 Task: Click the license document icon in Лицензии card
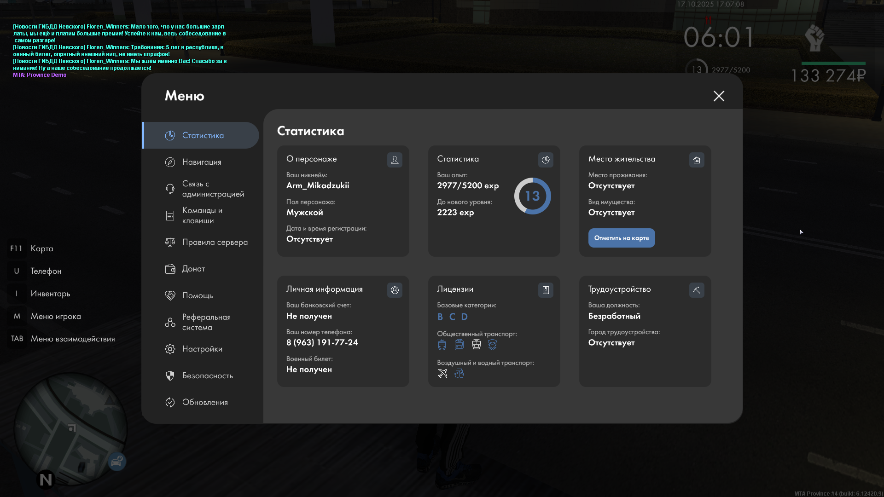pyautogui.click(x=546, y=290)
